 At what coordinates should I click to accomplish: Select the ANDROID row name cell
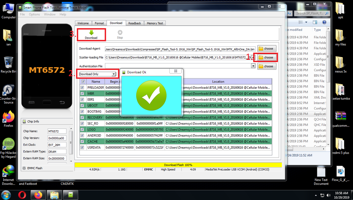tap(96, 135)
